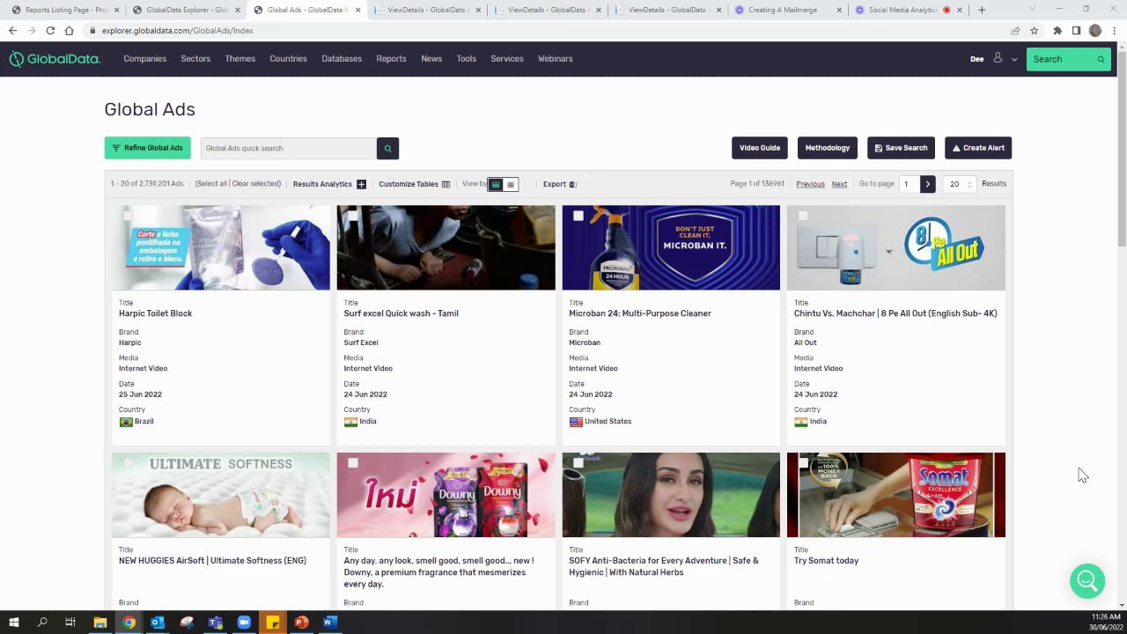Select the Huggies AirSoft ad checkbox

(128, 463)
